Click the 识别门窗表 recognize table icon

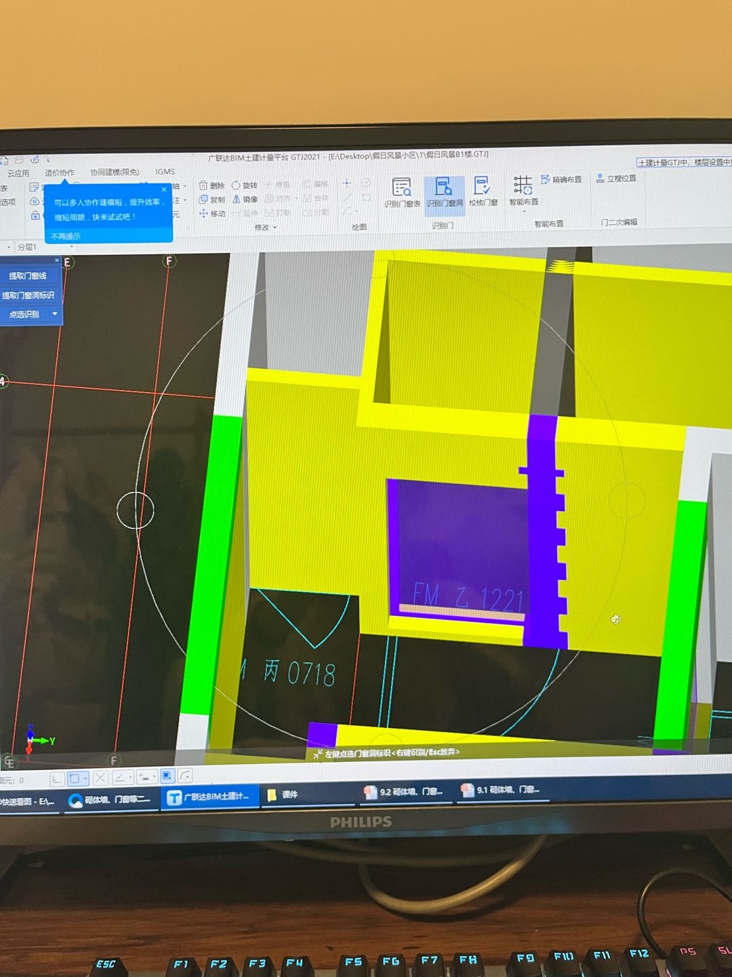402,192
